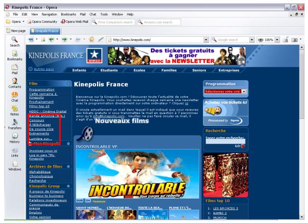The width and height of the screenshot is (308, 223).
Task: Toggle the camera image display icon
Action: click(295, 40)
